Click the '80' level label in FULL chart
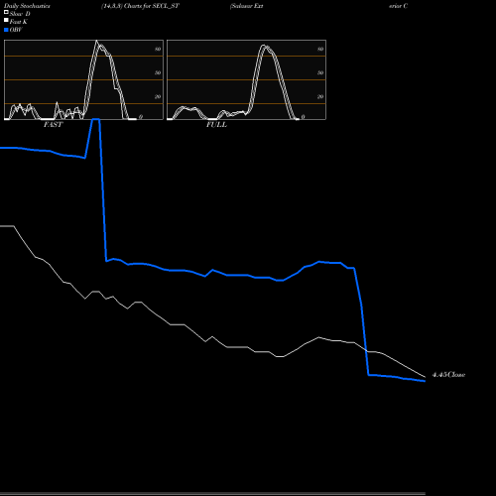The image size is (496, 496). pyautogui.click(x=320, y=49)
